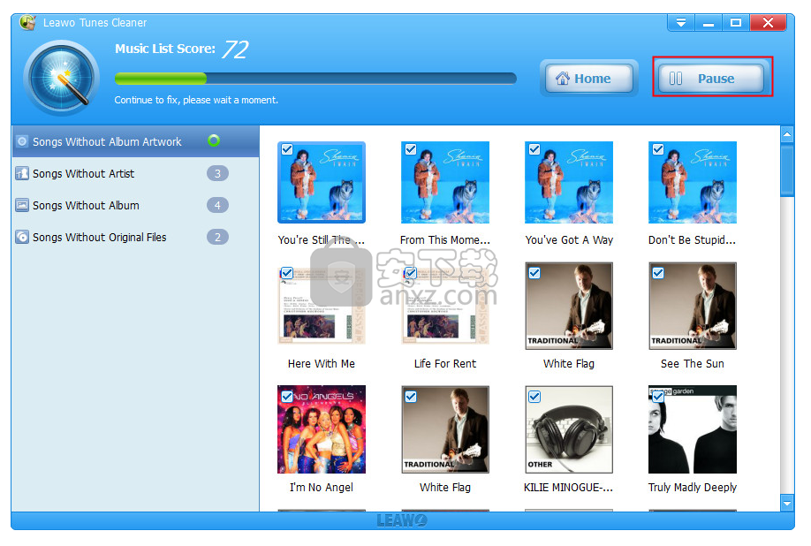Maximize the Leawo Tunes Cleaner window
The height and width of the screenshot is (546, 811).
[x=736, y=22]
